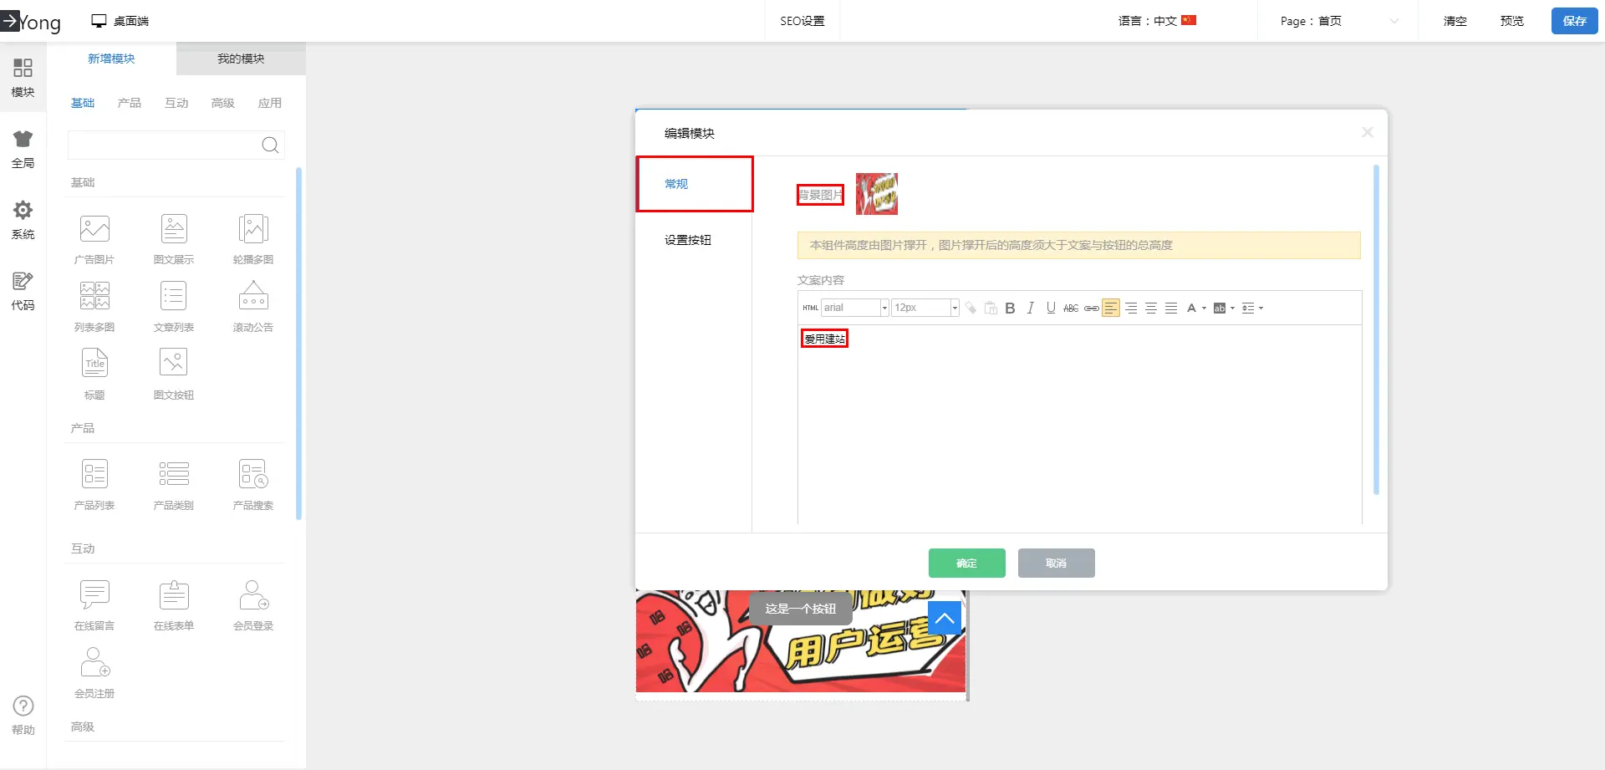Screen dimensions: 1605x770
Task: Switch to 设置按钮 tab
Action: [x=688, y=240]
